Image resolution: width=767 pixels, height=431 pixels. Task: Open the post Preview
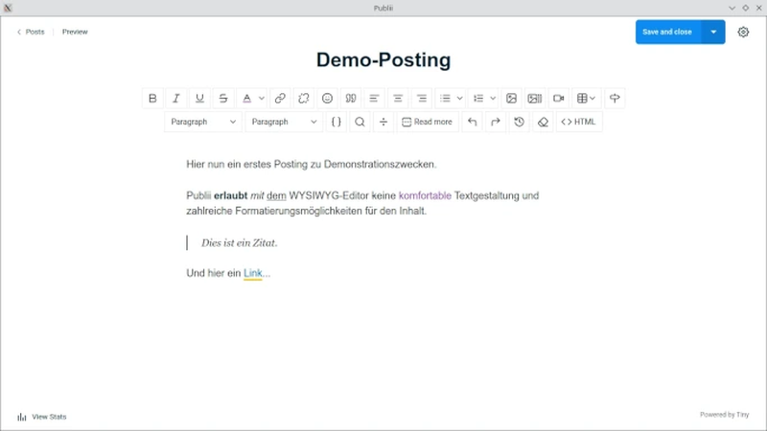click(x=75, y=32)
